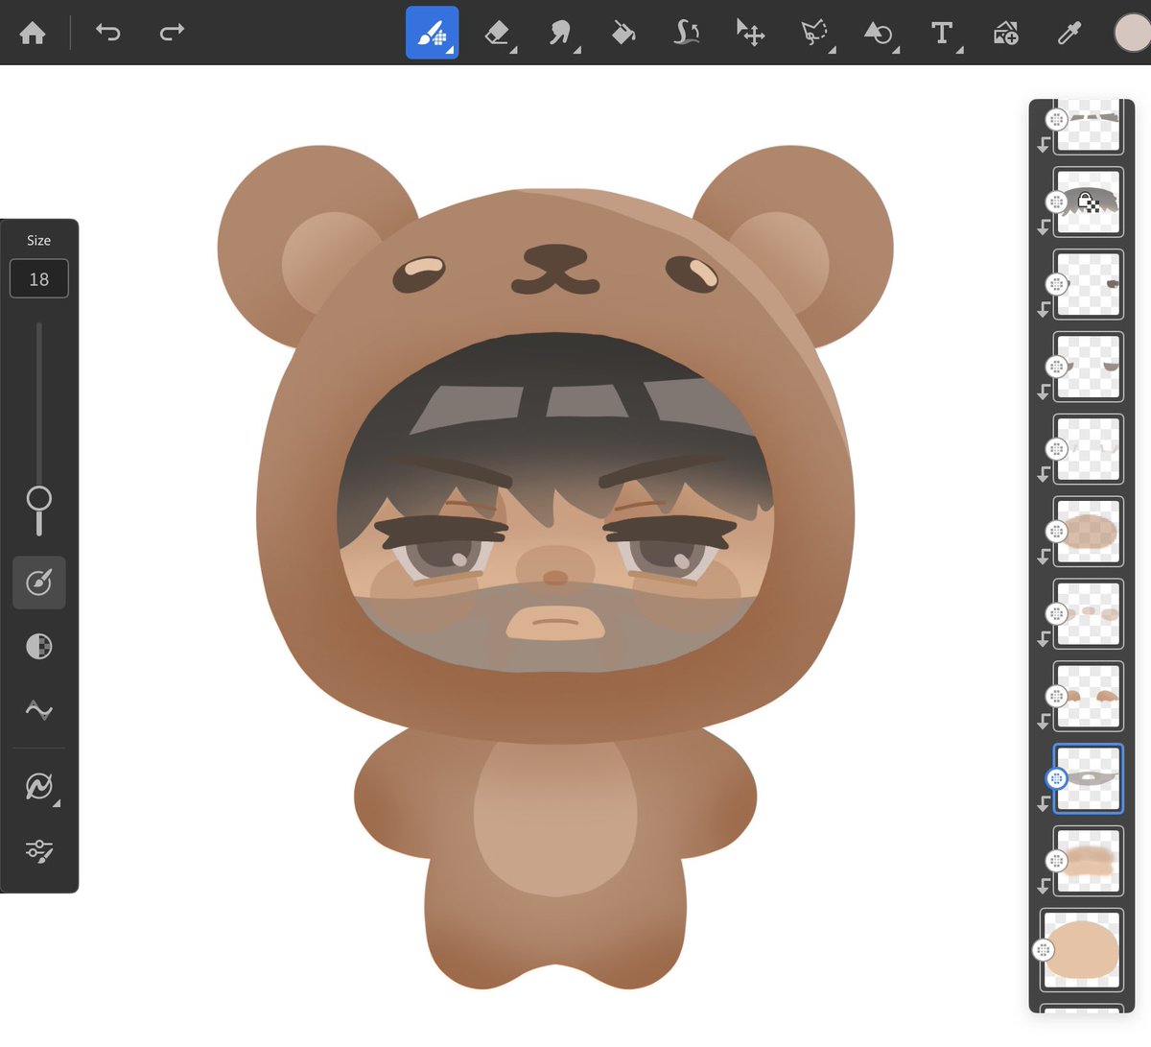
Task: Select the selected gray beard layer thumbnail
Action: pos(1089,778)
